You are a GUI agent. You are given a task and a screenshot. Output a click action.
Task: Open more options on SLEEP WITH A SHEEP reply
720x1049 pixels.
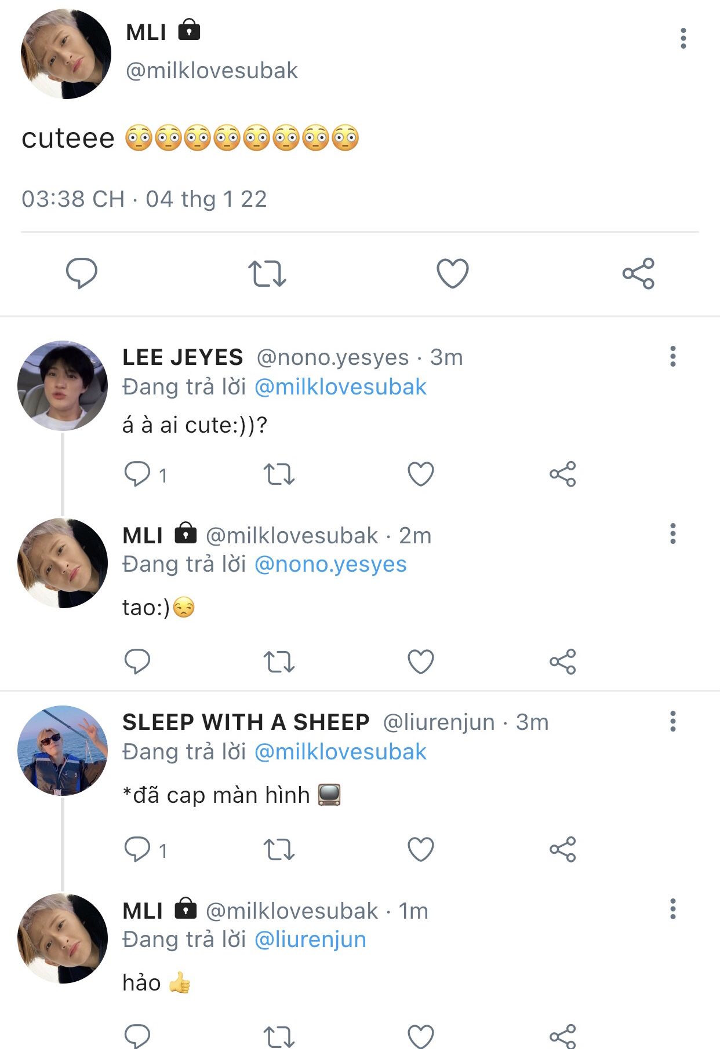tap(672, 721)
